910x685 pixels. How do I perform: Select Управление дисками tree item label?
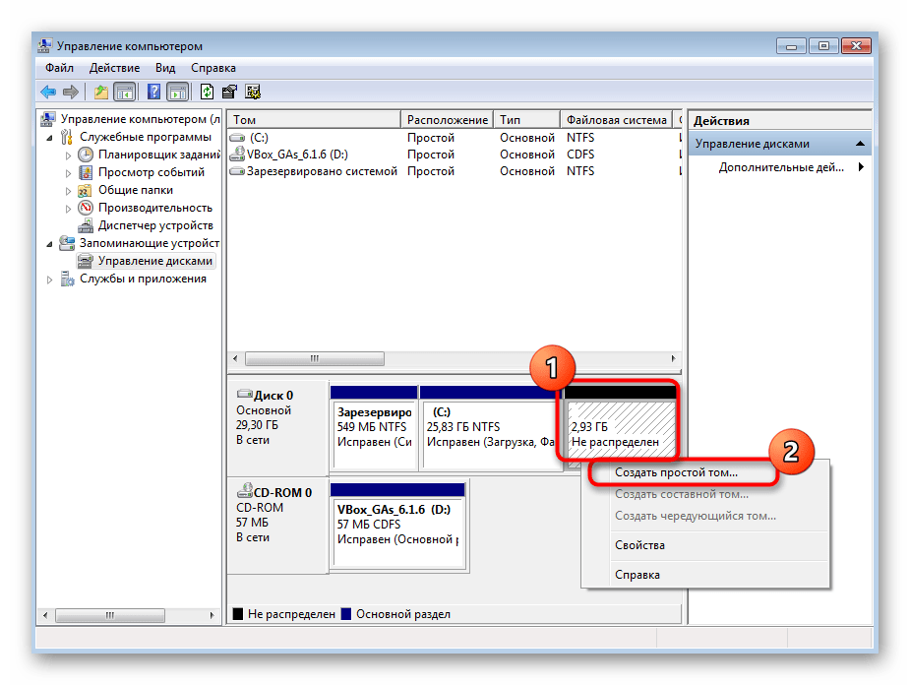pyautogui.click(x=155, y=261)
